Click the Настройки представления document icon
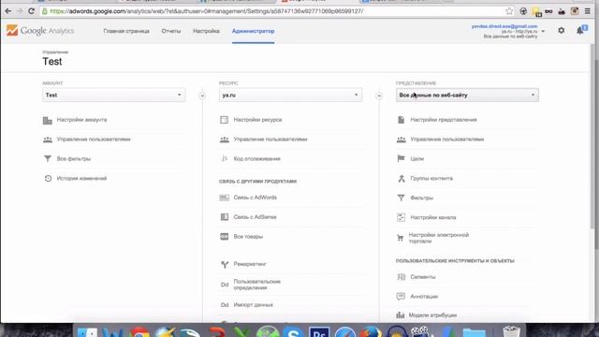The image size is (599, 337). coord(401,120)
